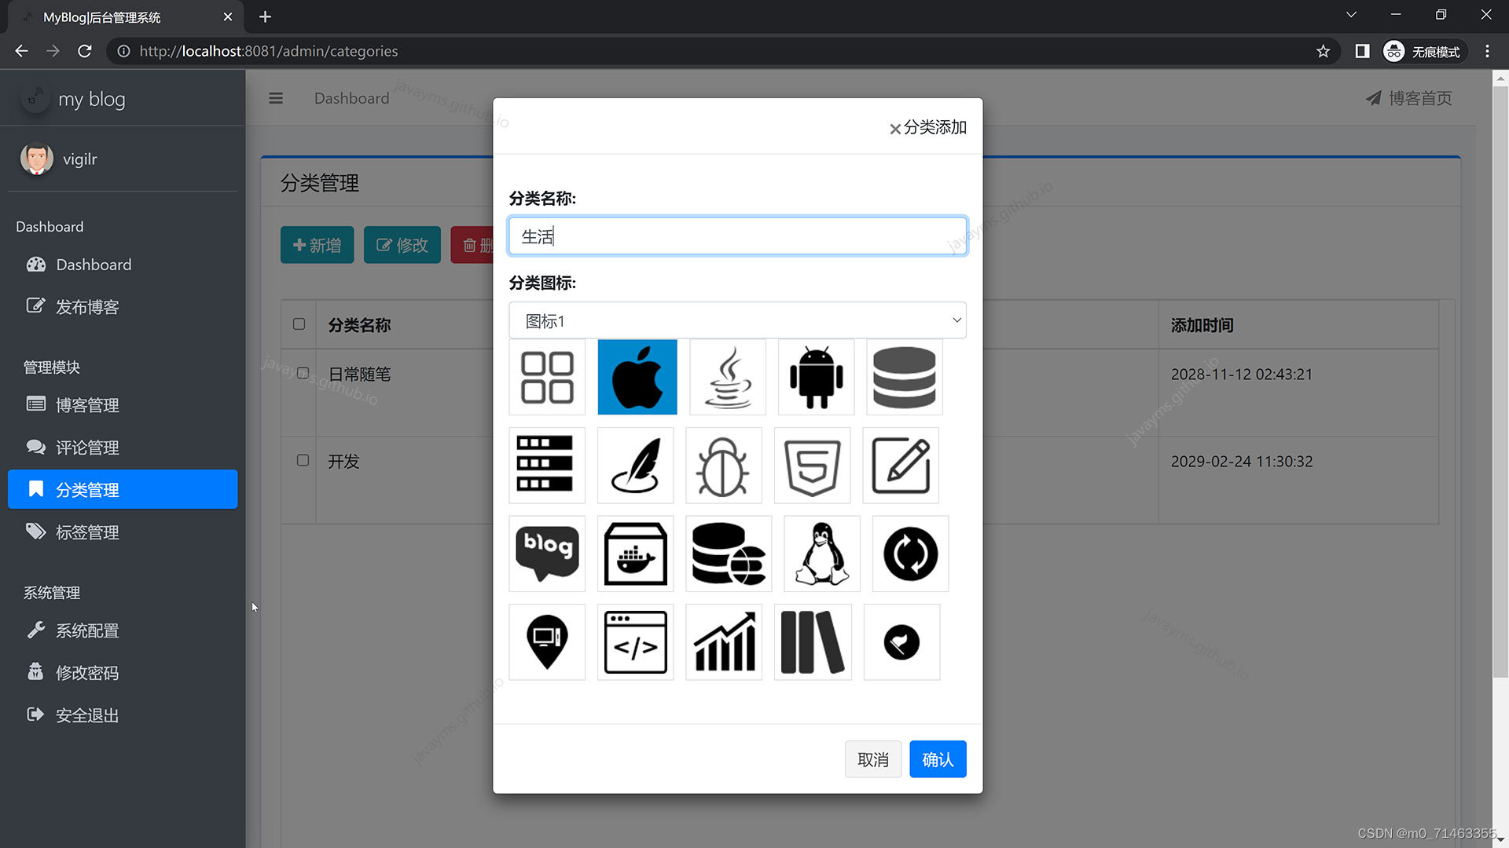Select the Android robot category icon
Image resolution: width=1509 pixels, height=848 pixels.
click(x=816, y=378)
